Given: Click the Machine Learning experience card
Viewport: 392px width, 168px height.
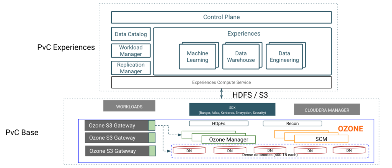Looking at the screenshot, I should pyautogui.click(x=197, y=57).
